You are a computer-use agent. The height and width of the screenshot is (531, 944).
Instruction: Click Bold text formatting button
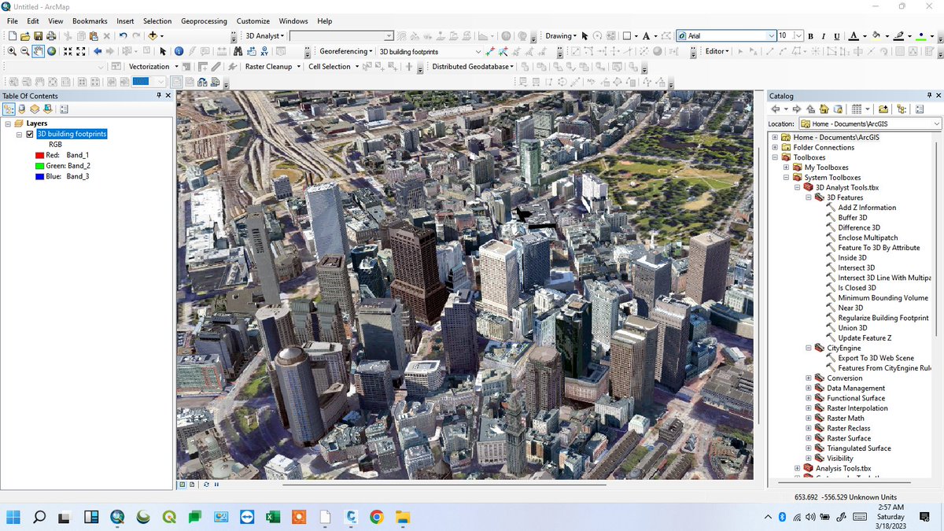810,36
